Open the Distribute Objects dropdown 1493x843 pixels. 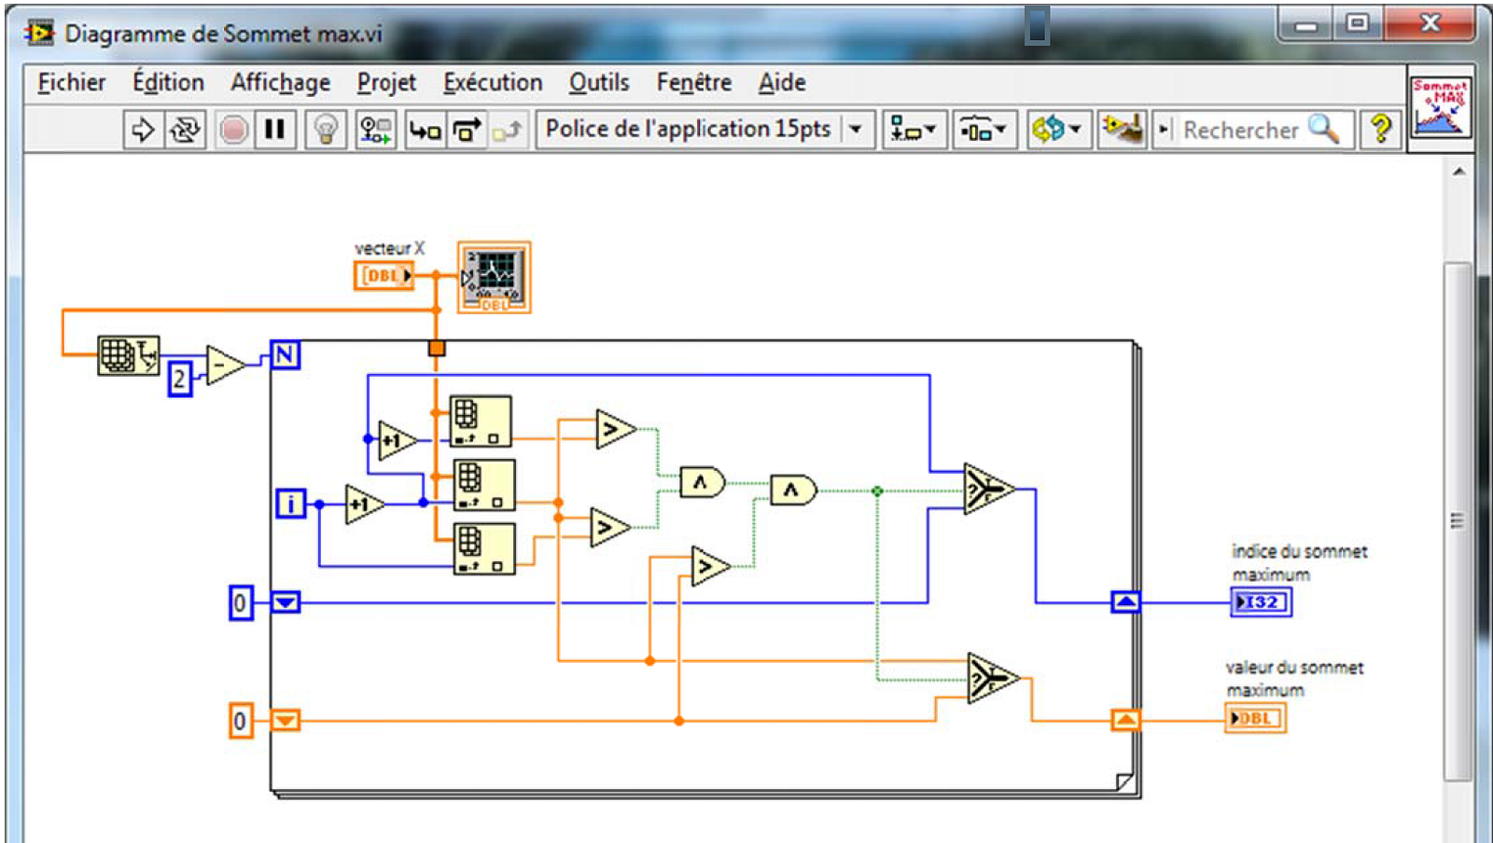[x=984, y=130]
